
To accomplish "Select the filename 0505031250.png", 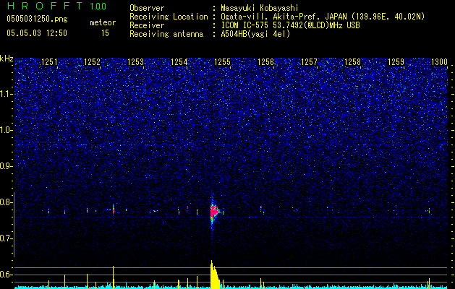I will tap(37, 19).
